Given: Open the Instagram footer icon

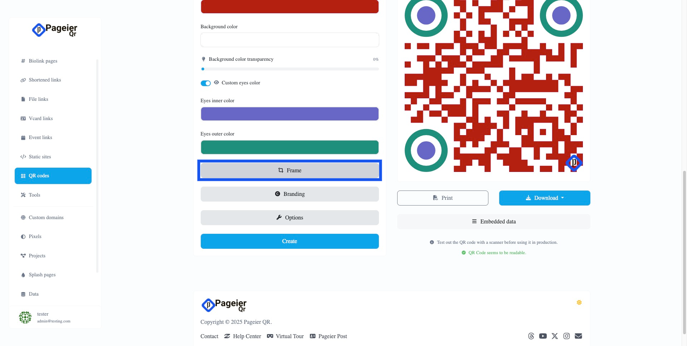Looking at the screenshot, I should (566, 336).
